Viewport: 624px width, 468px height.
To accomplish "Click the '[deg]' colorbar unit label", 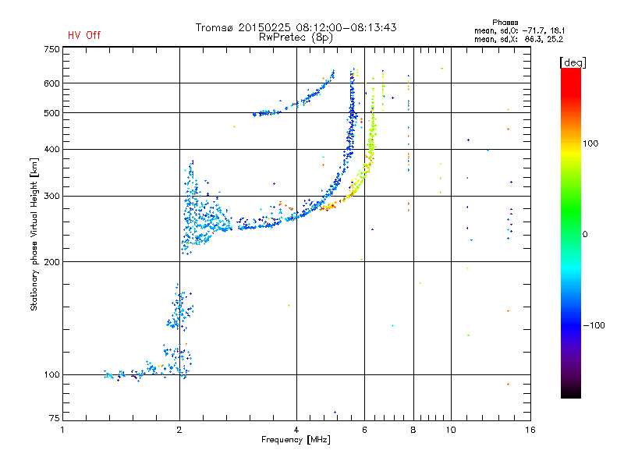I will click(x=573, y=62).
